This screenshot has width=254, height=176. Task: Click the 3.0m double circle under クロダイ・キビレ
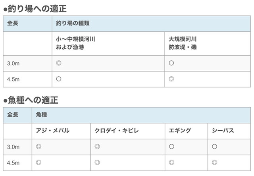[97, 147]
